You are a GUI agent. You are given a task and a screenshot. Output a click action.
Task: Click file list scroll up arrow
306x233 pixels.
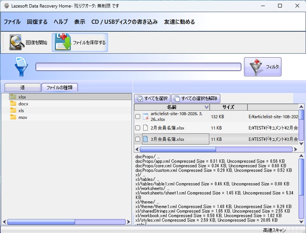[x=301, y=107]
